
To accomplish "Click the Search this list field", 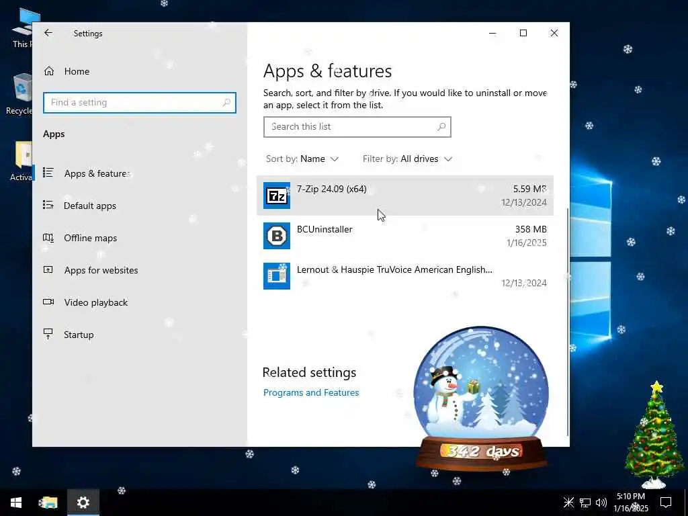I will click(x=357, y=127).
